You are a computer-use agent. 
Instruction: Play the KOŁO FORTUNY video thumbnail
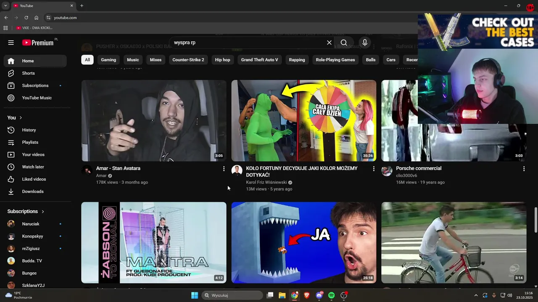[x=303, y=121]
